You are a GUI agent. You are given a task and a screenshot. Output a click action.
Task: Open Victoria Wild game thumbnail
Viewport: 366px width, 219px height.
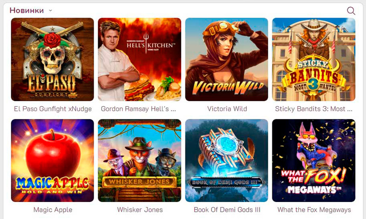point(226,60)
